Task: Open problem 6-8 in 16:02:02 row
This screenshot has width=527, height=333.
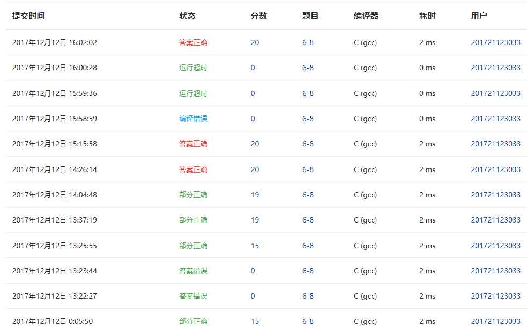Action: pos(308,42)
